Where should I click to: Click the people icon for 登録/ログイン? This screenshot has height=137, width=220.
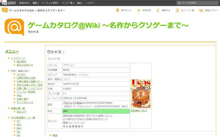[x=201, y=10]
